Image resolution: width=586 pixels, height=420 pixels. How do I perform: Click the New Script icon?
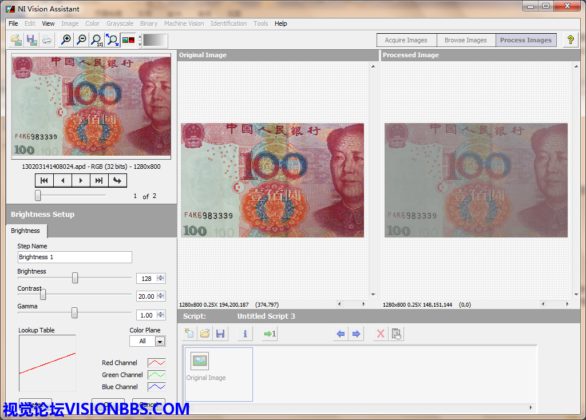pyautogui.click(x=189, y=334)
